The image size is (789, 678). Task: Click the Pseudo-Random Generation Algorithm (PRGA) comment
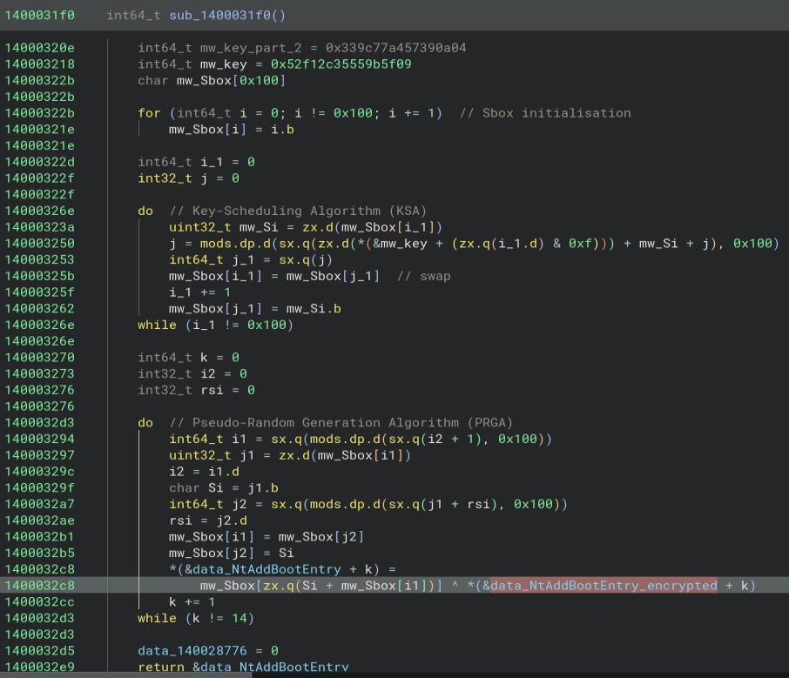pyautogui.click(x=341, y=422)
